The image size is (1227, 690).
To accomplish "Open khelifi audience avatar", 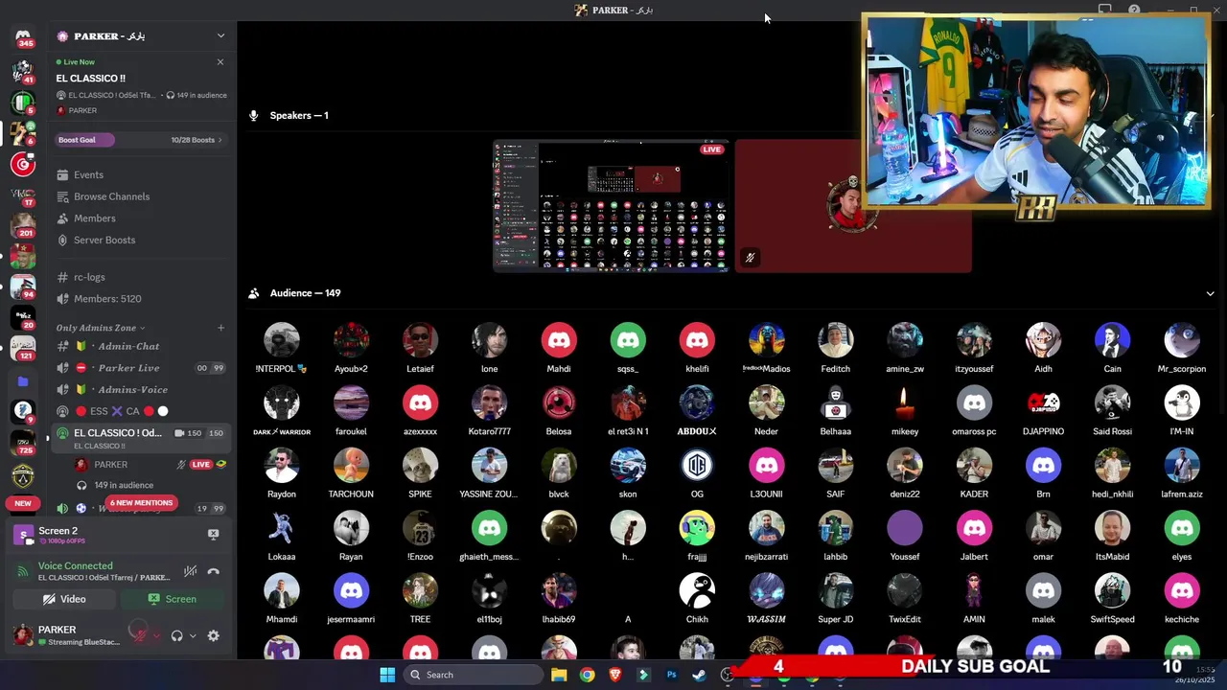I will point(697,340).
